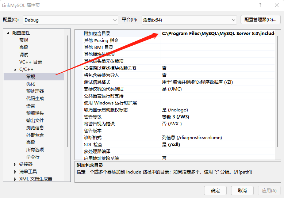Select VC++ 目录 in the tree
284x198 pixels.
(31, 62)
